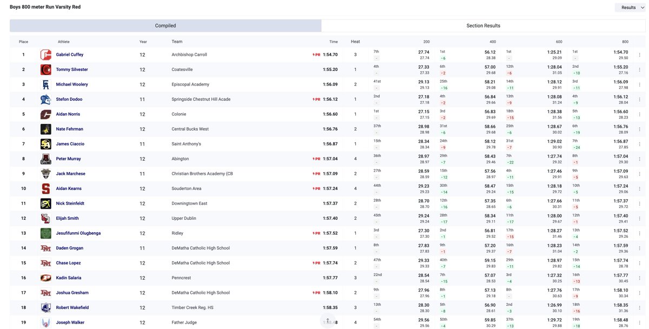
Task: Open more options for Nate Fehrman row
Action: point(639,129)
